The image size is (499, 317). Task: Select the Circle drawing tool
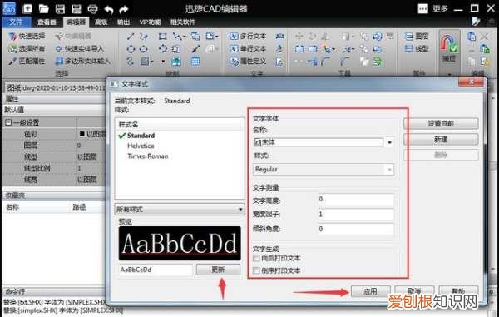pyautogui.click(x=131, y=49)
